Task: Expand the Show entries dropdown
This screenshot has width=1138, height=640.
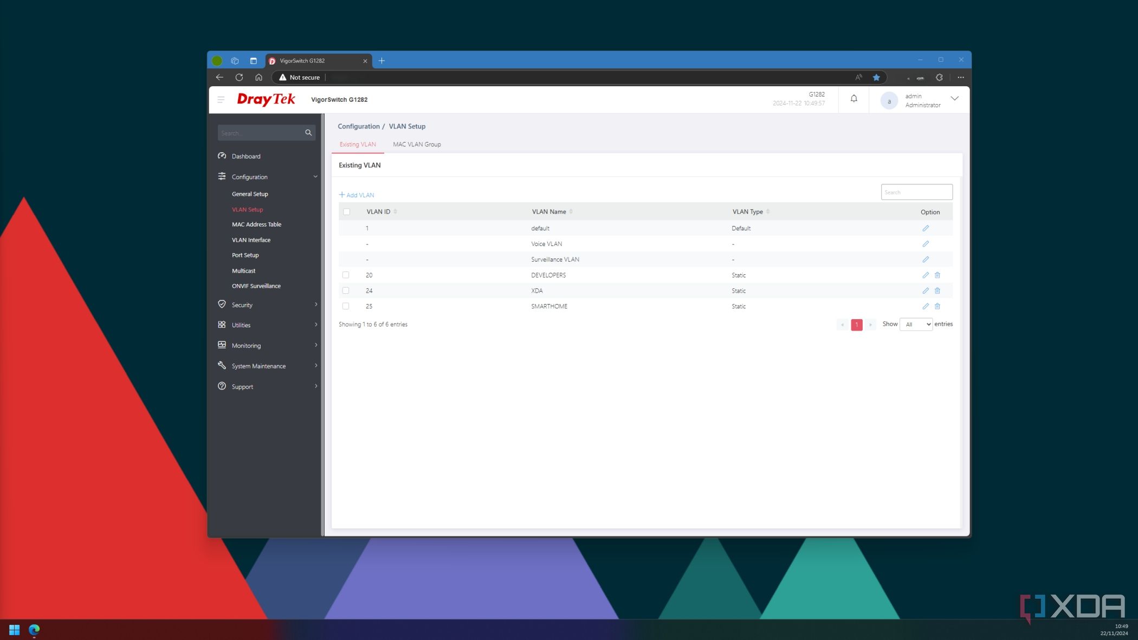Action: (x=915, y=324)
